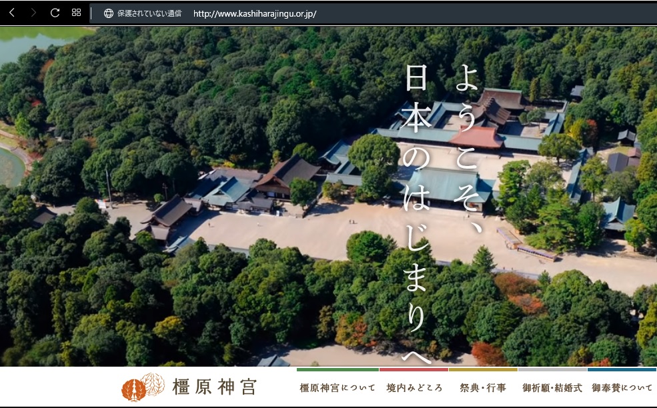Open the 祭典・行事 menu
This screenshot has height=408, width=657.
(483, 388)
